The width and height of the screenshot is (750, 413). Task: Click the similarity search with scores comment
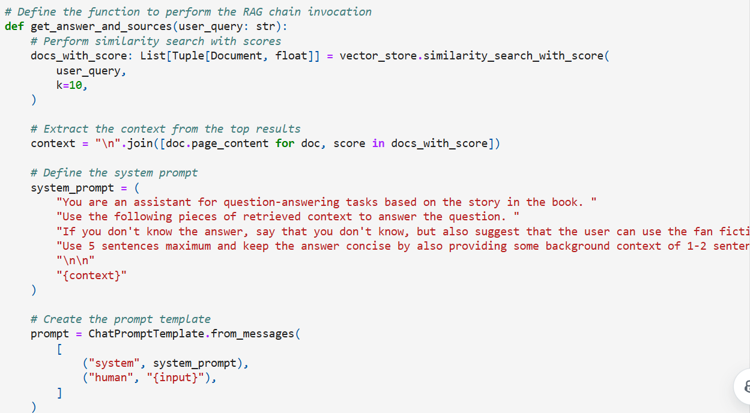(162, 41)
